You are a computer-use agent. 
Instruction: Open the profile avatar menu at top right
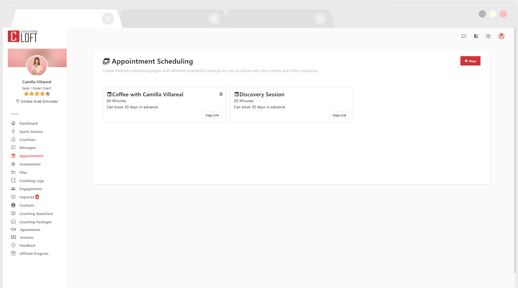(501, 36)
